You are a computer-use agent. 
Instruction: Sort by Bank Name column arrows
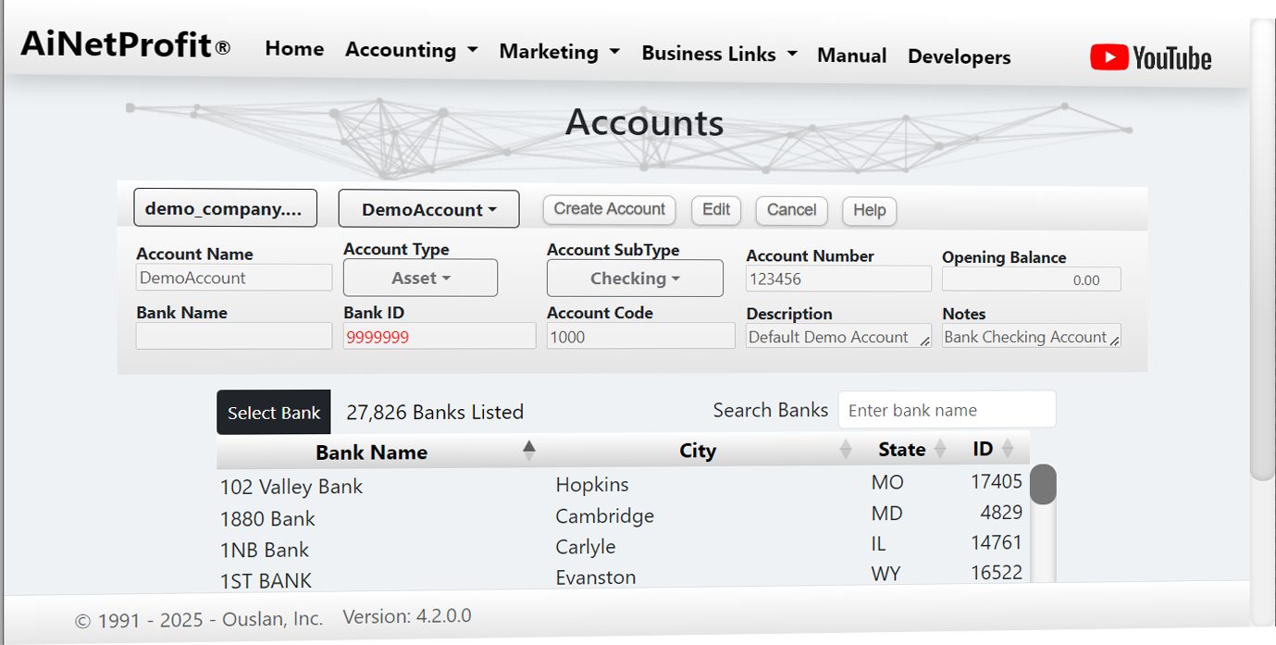(x=528, y=451)
